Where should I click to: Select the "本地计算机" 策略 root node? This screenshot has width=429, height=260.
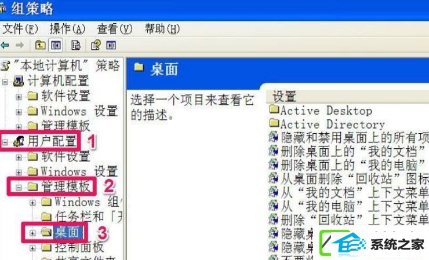click(67, 66)
